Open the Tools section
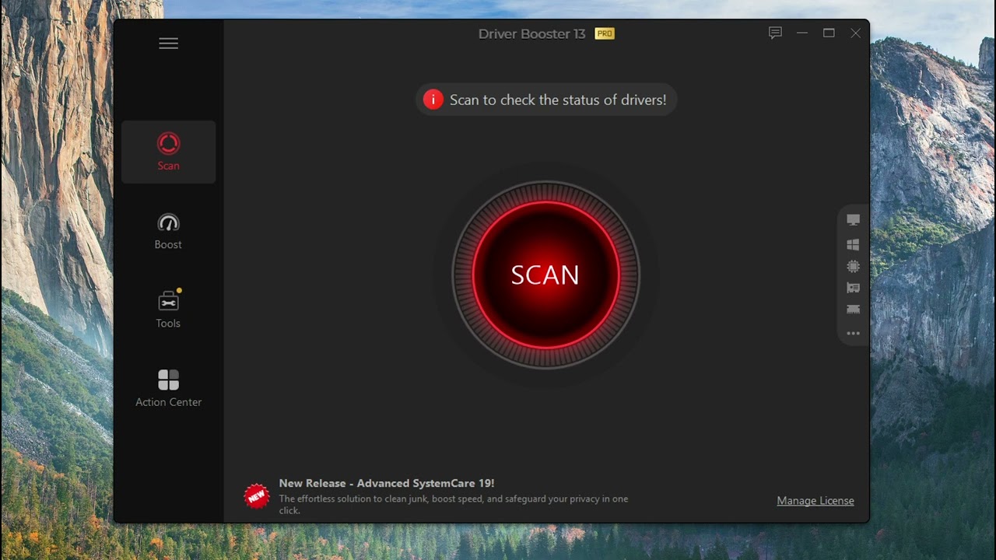This screenshot has width=996, height=560. tap(168, 310)
